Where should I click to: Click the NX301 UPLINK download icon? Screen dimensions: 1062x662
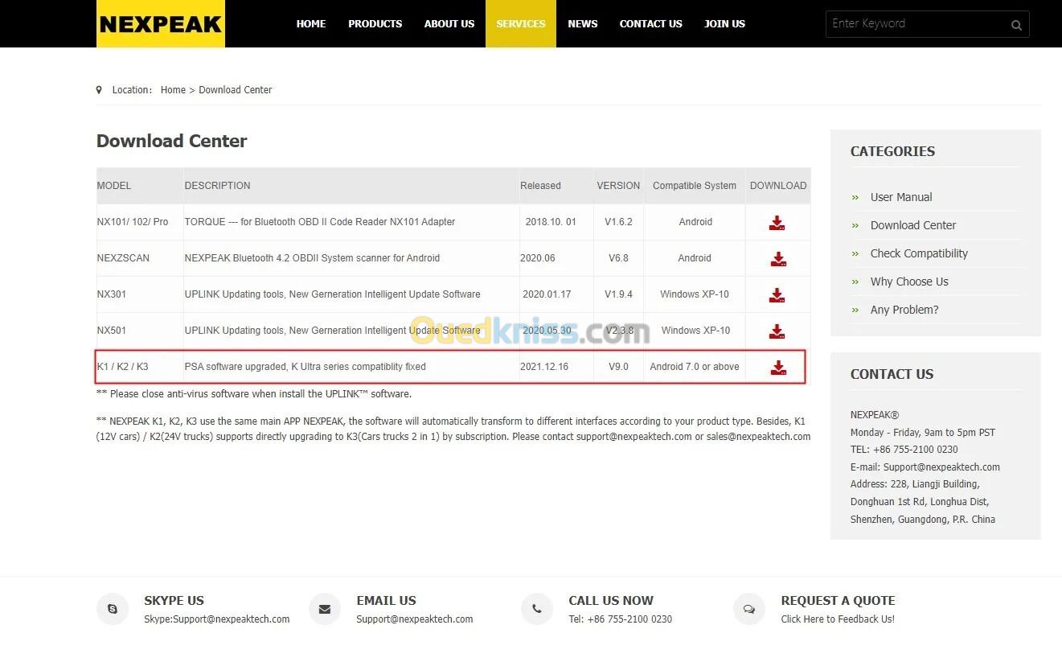click(777, 295)
